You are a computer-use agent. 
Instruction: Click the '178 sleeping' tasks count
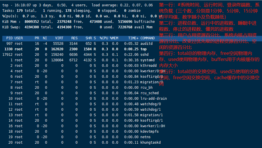tap(77, 11)
